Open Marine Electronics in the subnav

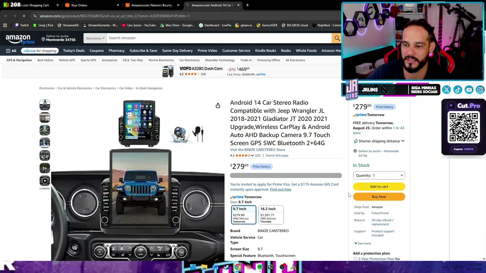[x=161, y=60]
